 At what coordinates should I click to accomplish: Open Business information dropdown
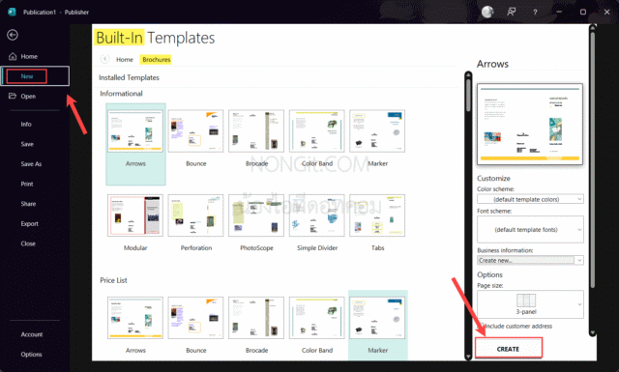[x=530, y=260]
